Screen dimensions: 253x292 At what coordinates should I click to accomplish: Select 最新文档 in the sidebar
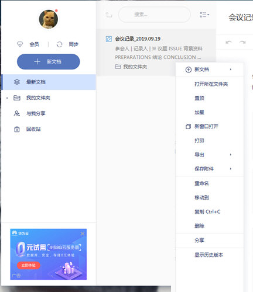tap(49, 82)
